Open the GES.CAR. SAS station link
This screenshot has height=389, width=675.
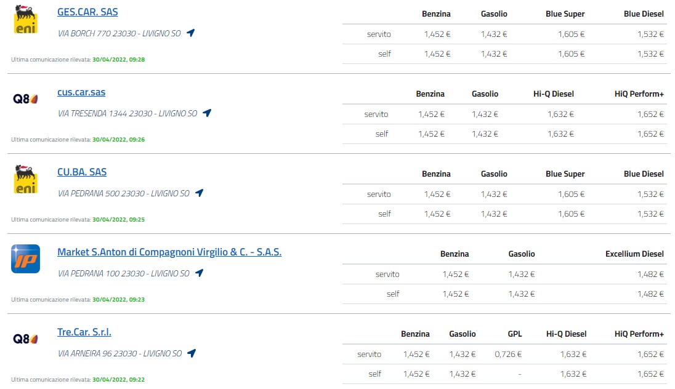pos(87,12)
